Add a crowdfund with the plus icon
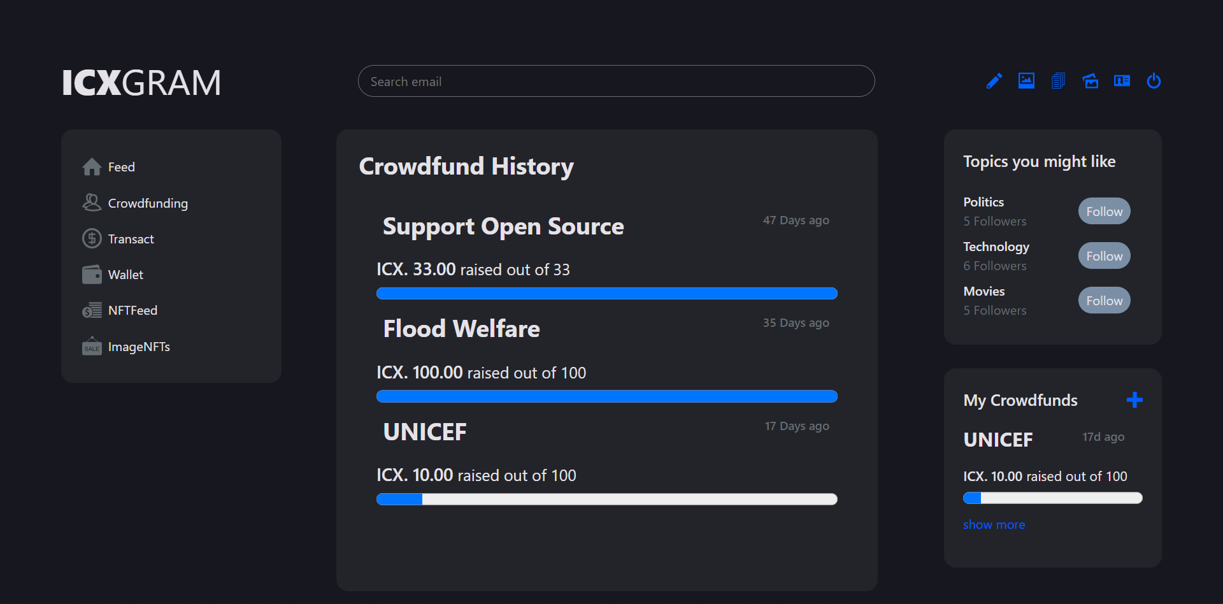 point(1134,400)
